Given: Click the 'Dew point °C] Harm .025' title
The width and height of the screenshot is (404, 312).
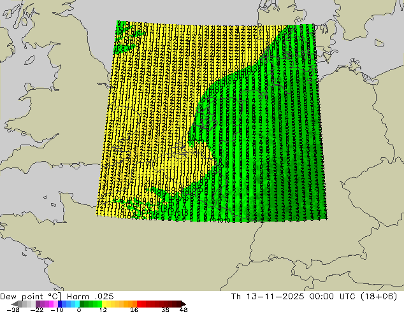Looking at the screenshot, I should (x=57, y=296).
